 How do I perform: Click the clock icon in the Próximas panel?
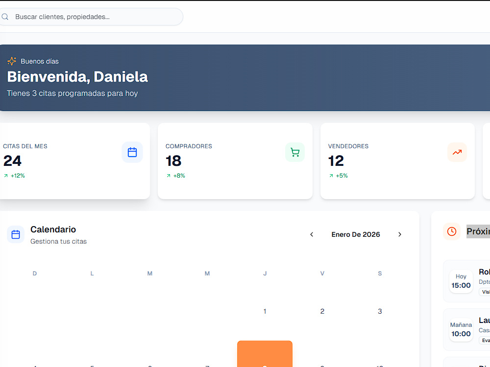pos(452,231)
